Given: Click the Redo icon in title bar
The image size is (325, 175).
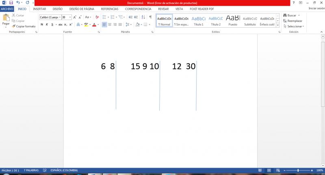Looking at the screenshot, I should 27,2.
